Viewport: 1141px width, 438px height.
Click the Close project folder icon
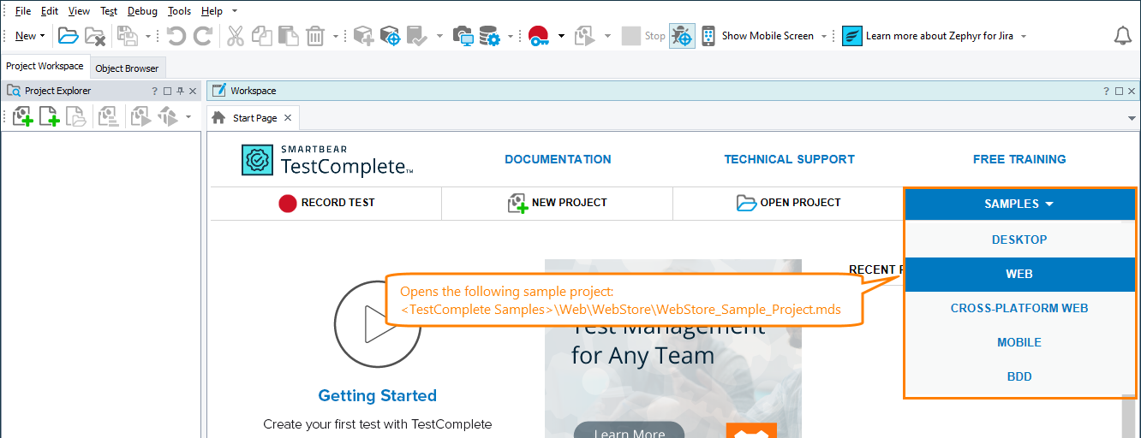point(95,36)
